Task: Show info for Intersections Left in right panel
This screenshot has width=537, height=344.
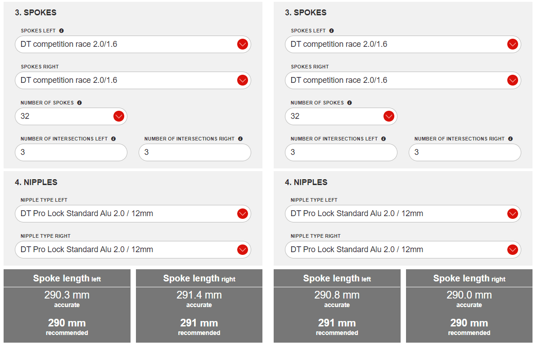Action: pos(384,139)
